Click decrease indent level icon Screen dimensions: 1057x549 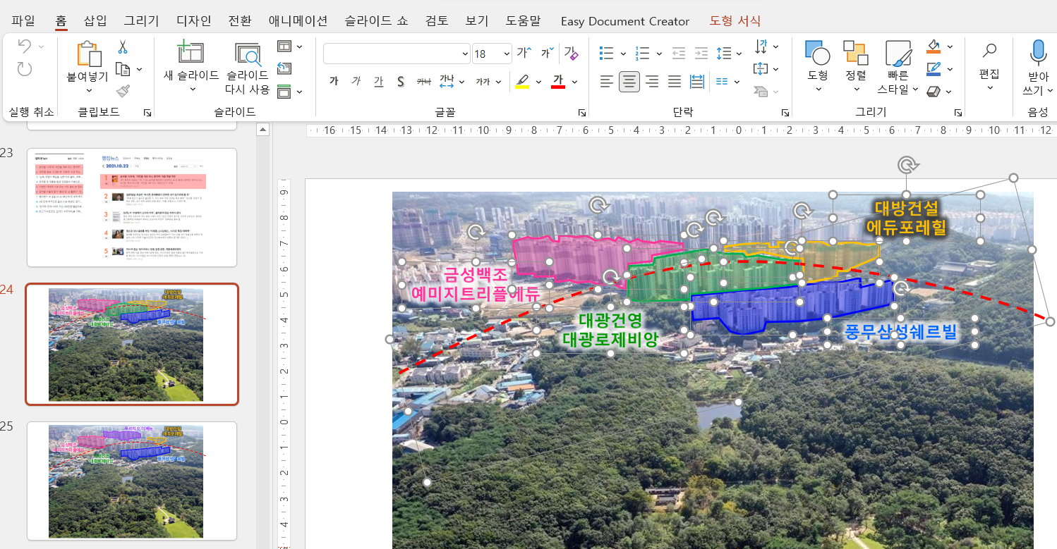coord(679,53)
